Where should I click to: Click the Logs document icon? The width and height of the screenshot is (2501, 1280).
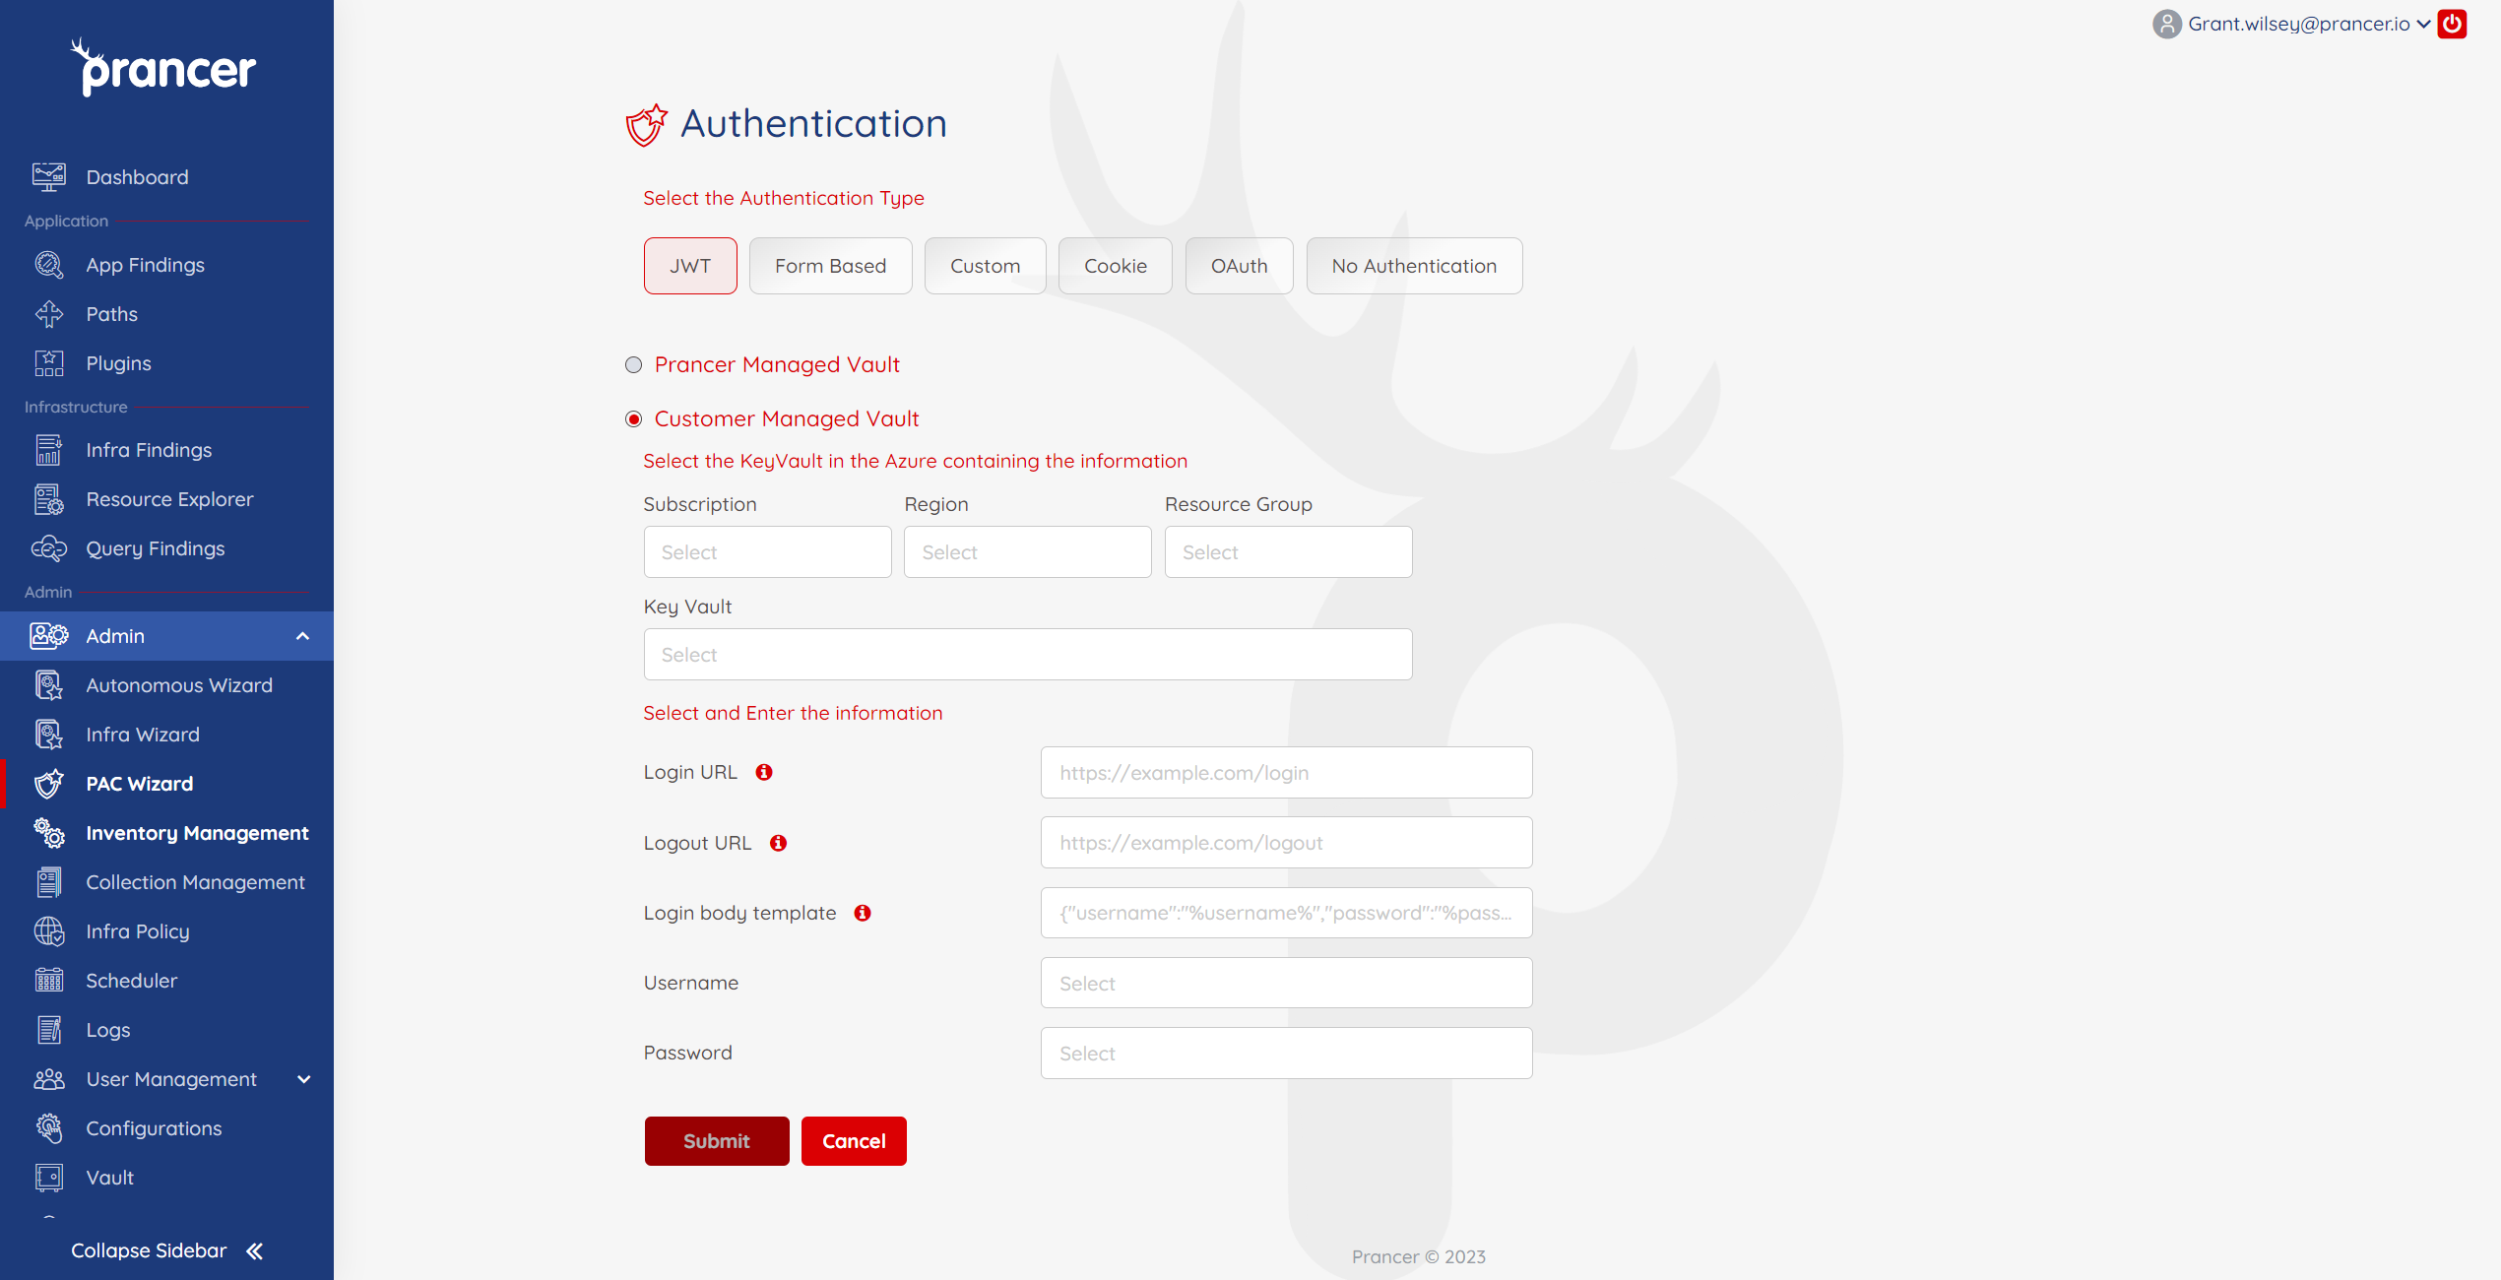coord(48,1030)
